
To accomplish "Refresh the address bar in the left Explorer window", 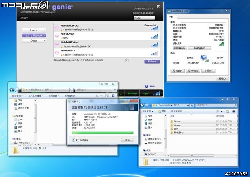I will tap(71, 90).
